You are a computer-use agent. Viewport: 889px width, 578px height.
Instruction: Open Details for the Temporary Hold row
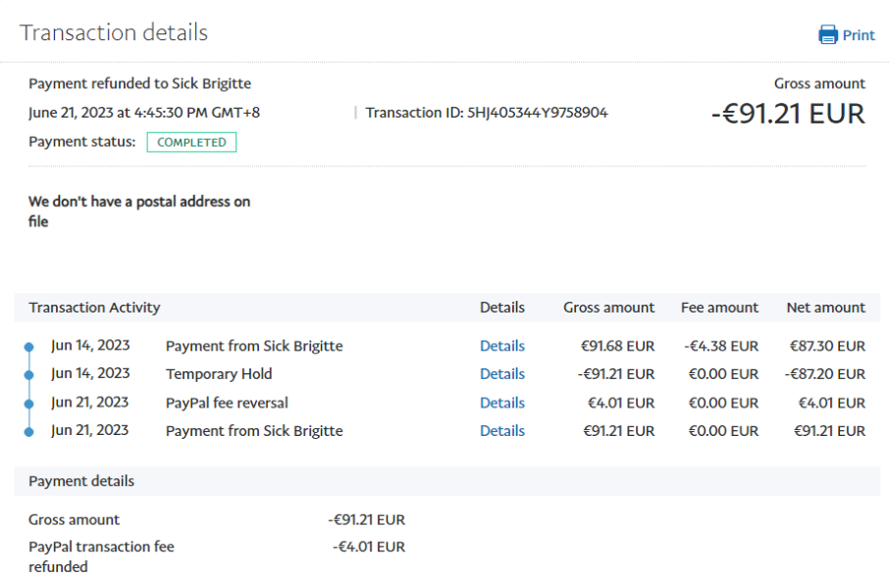point(501,374)
